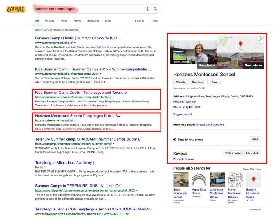Open dropdown arrow next to summercampsdublin.ie/summer-camp-2014

click(101, 74)
